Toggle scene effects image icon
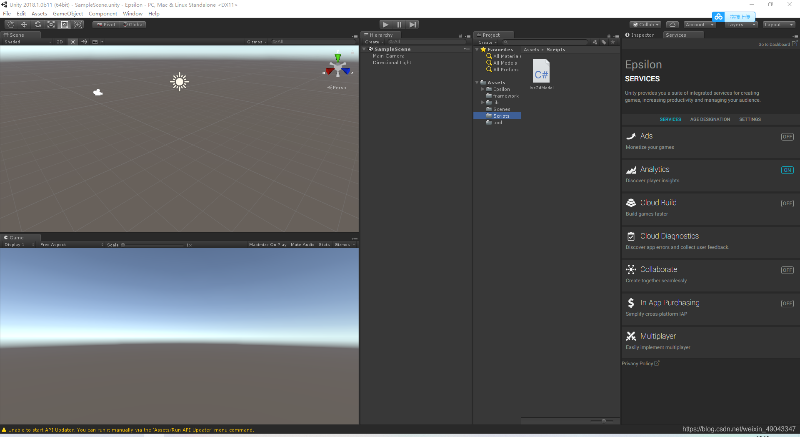 95,42
